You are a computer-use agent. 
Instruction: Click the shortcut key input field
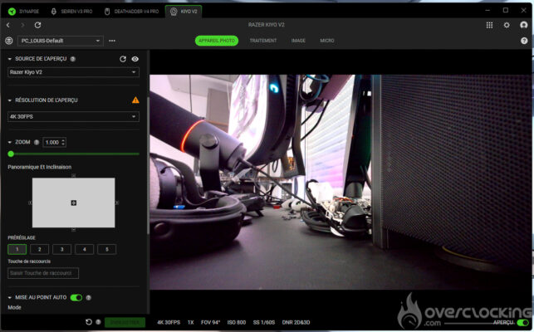coord(43,273)
